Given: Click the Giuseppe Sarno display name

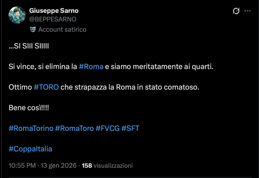Looking at the screenshot, I should (x=54, y=11).
